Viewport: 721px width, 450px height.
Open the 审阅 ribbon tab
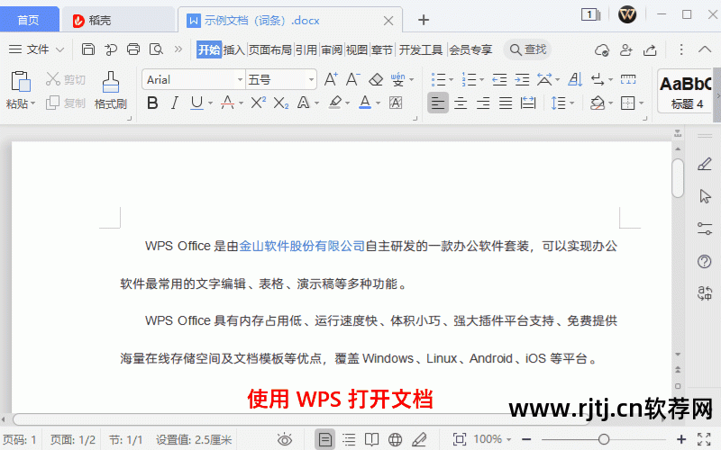coord(332,49)
